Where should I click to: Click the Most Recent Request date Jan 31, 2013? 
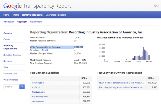point(80,60)
